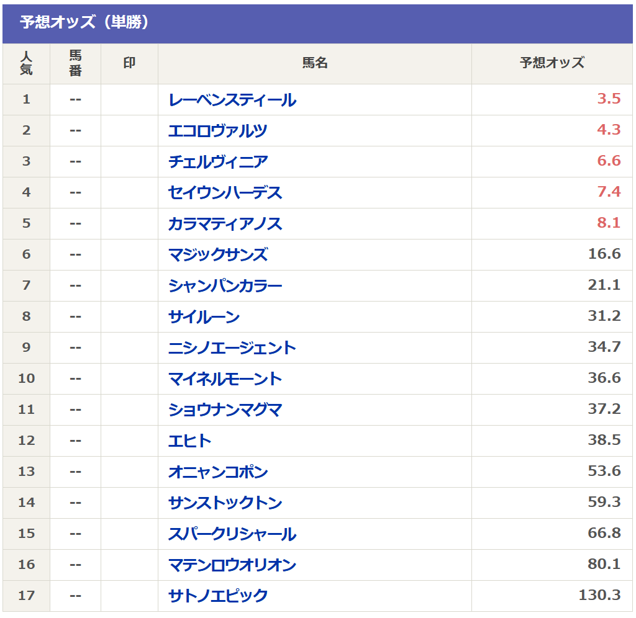Select the マイネルモーント link
The height and width of the screenshot is (618, 636).
(225, 379)
